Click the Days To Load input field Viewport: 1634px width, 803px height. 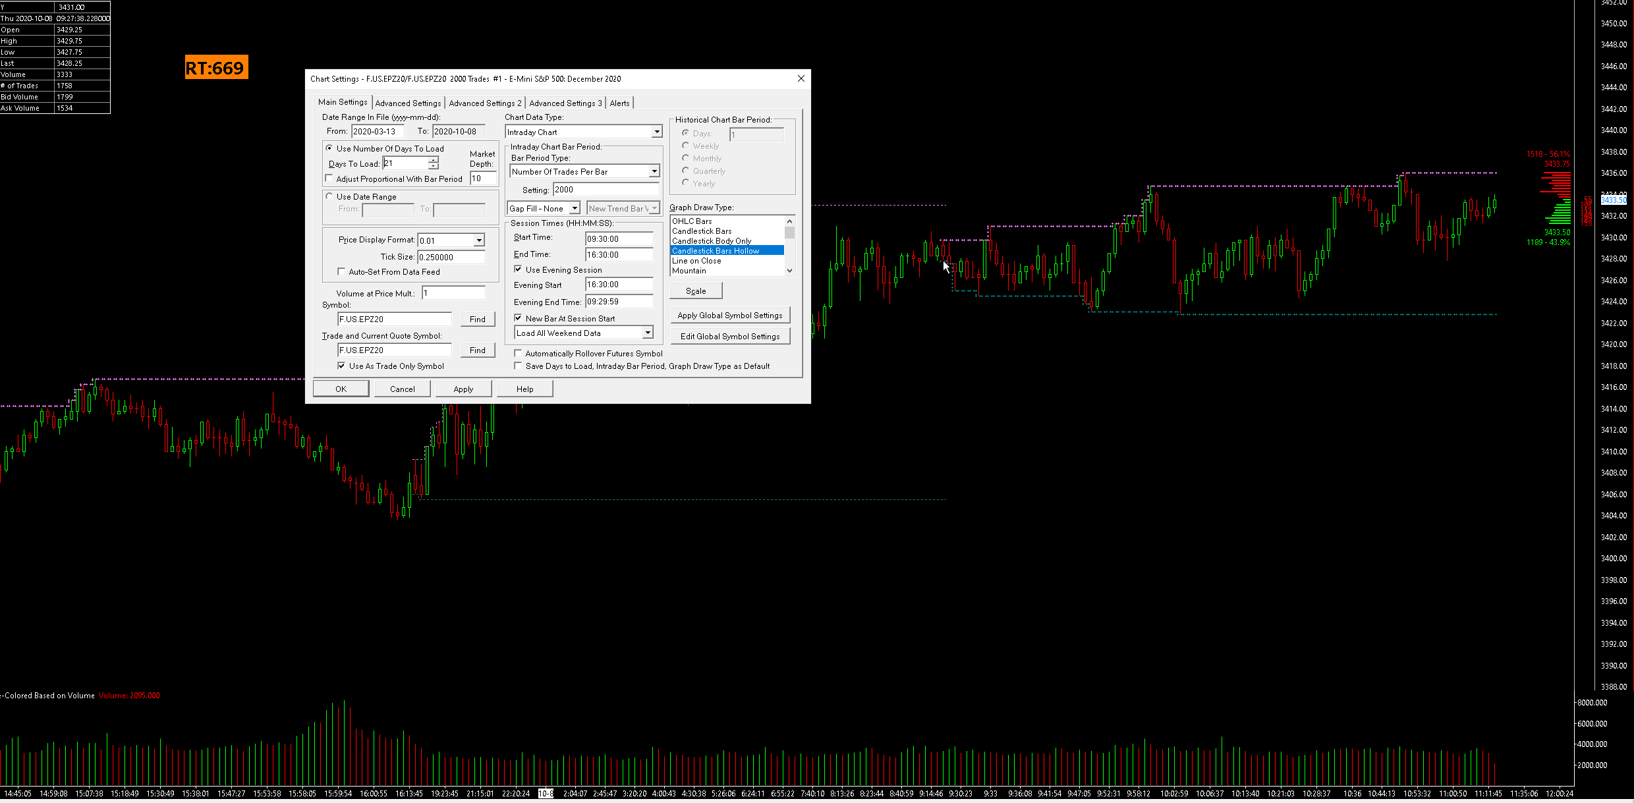pos(405,163)
